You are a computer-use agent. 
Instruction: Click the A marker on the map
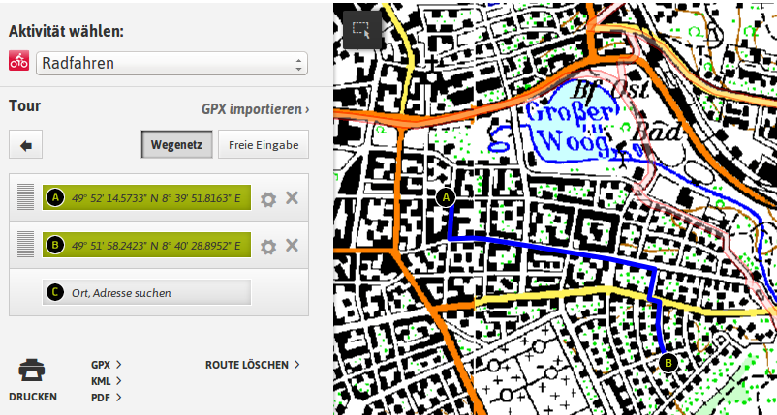446,198
